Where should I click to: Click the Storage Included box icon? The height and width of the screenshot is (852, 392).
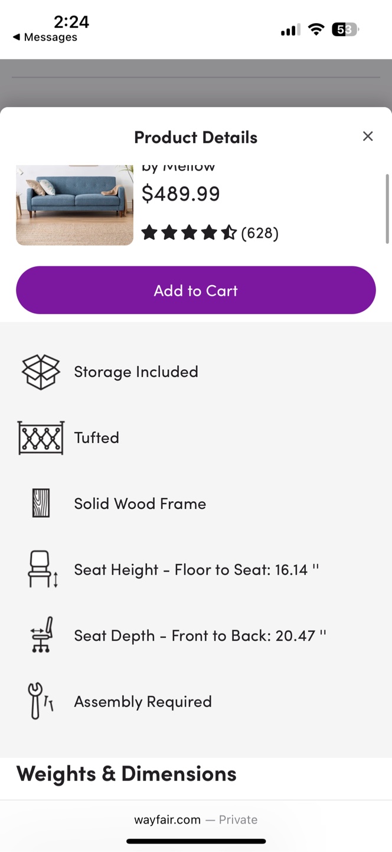click(41, 372)
